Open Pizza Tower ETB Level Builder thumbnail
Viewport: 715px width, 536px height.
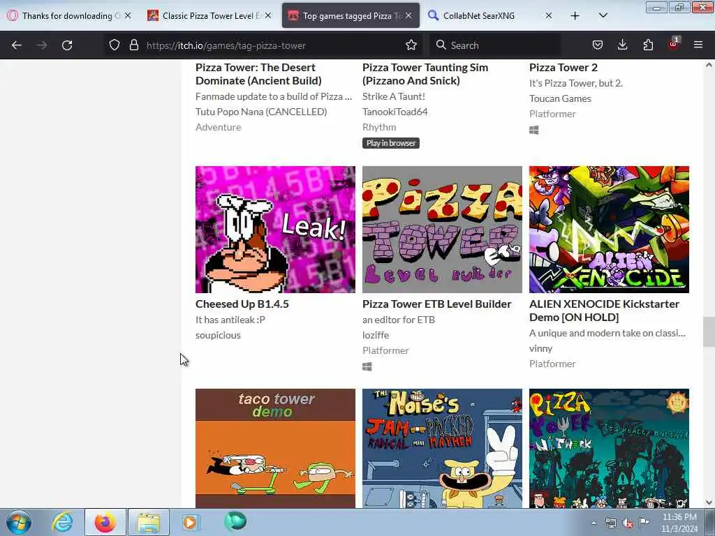pos(442,229)
